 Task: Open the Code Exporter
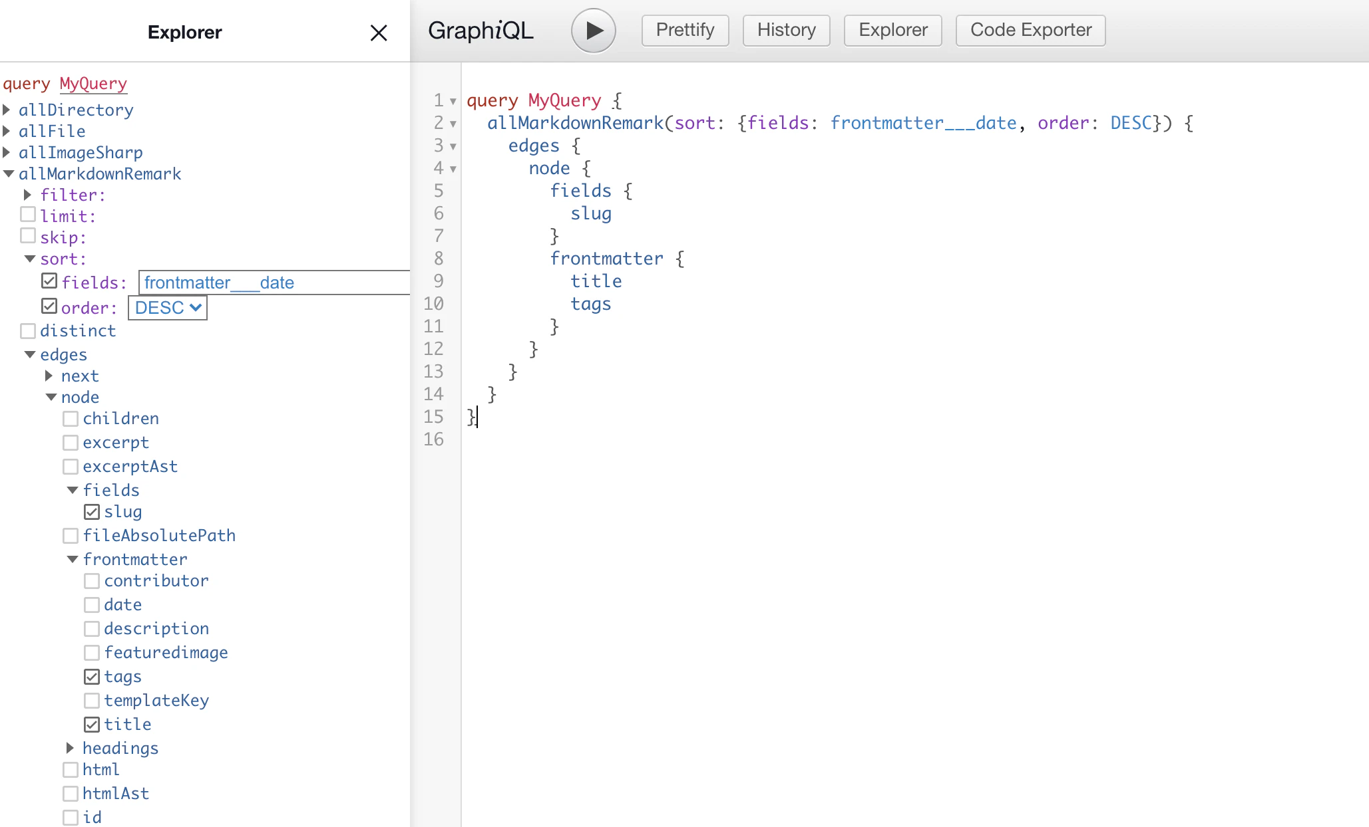(x=1030, y=31)
